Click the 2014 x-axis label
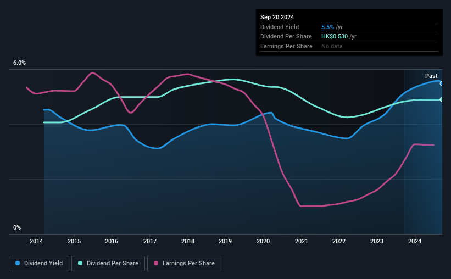Image resolution: width=451 pixels, height=279 pixels. (x=36, y=241)
